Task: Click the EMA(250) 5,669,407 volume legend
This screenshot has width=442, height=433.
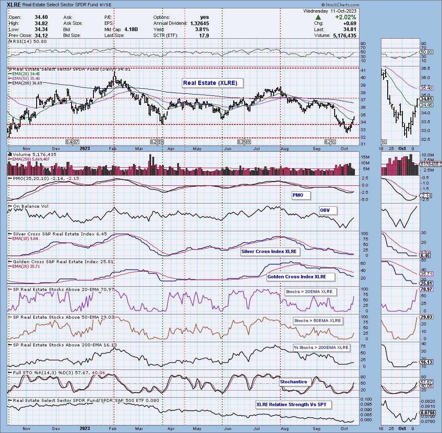Action: tap(29, 159)
